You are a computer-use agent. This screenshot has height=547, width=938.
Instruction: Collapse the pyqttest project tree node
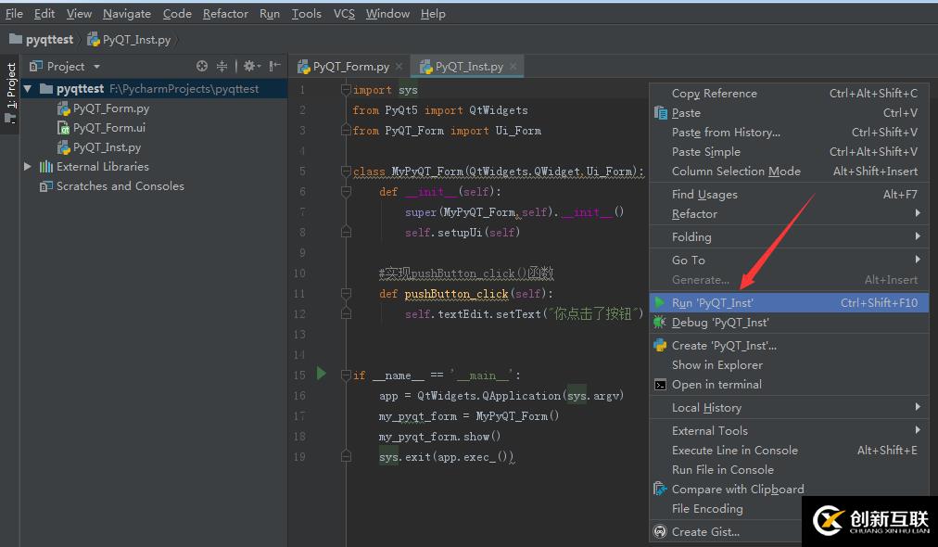[27, 89]
